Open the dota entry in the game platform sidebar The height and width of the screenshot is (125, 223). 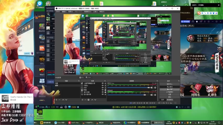(42, 39)
